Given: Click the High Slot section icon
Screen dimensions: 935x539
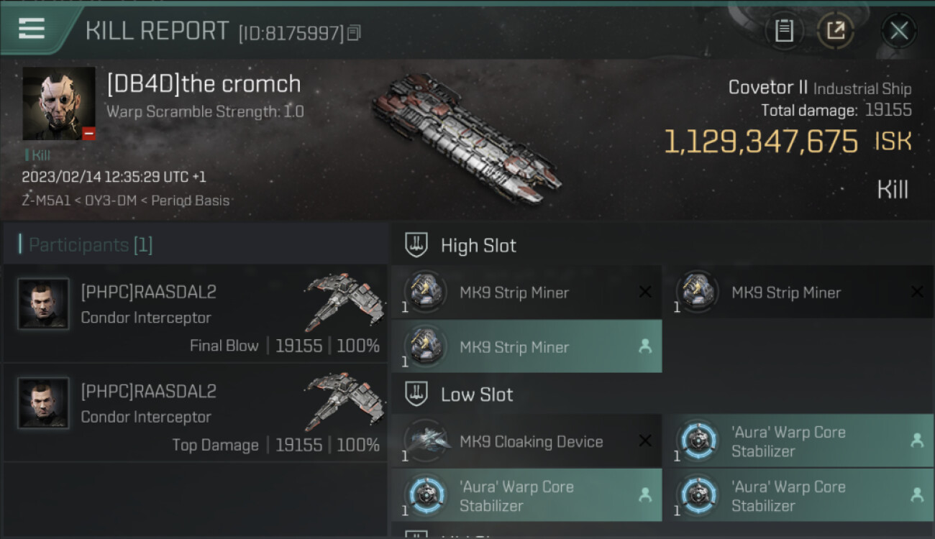Looking at the screenshot, I should [417, 245].
